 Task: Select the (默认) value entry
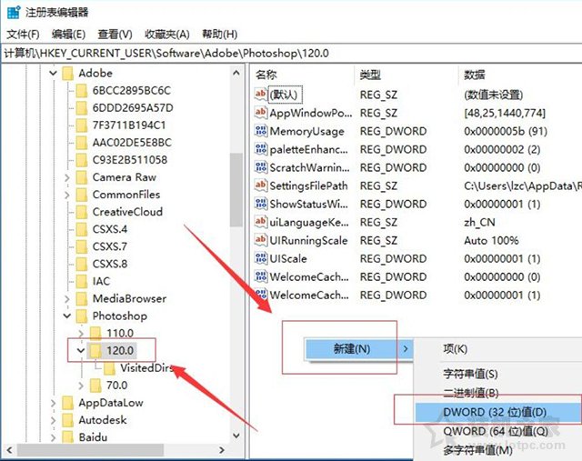(x=285, y=95)
